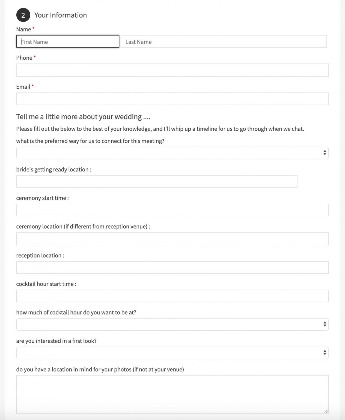345x420 pixels.
Task: Click the First Name input field
Action: pyautogui.click(x=68, y=42)
